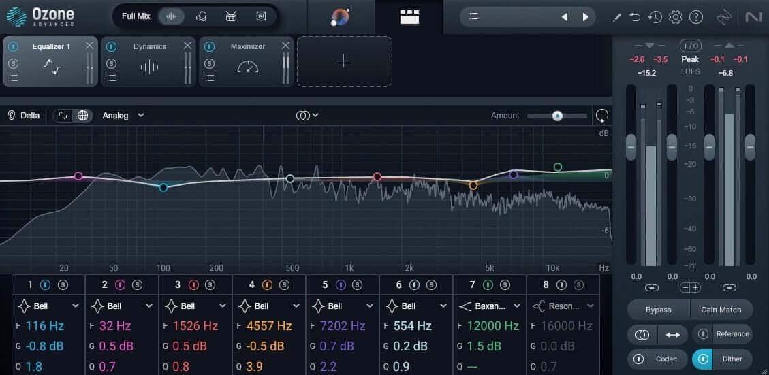
Task: Open band 4 Bell filter type dropdown
Action: click(x=269, y=306)
